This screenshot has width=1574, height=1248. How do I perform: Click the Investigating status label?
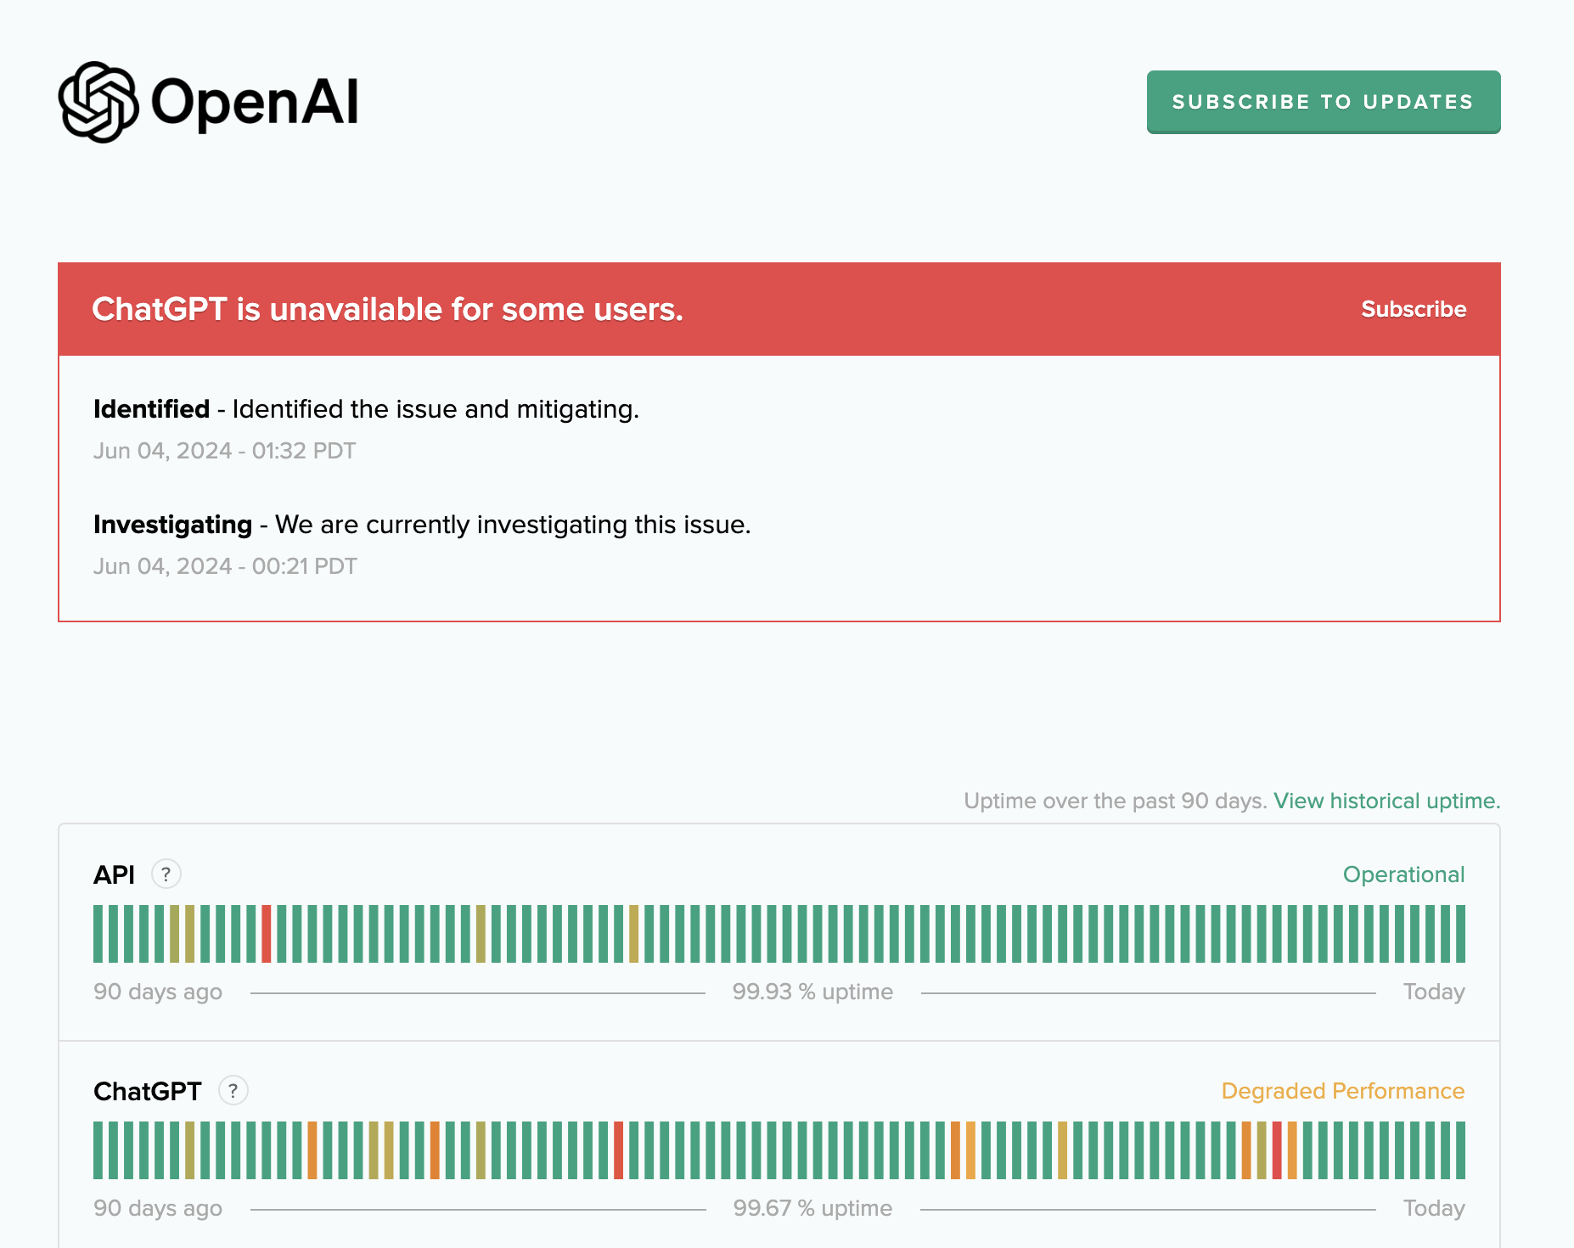tap(172, 525)
